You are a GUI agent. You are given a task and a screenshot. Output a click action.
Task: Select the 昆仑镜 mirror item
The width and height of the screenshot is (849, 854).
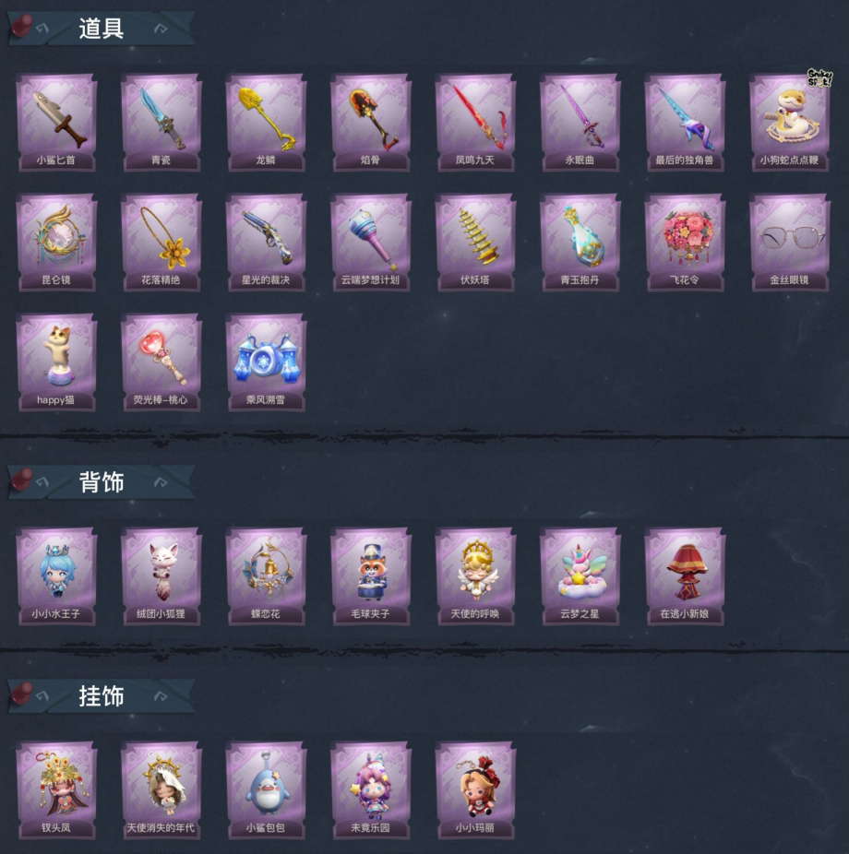pyautogui.click(x=56, y=243)
